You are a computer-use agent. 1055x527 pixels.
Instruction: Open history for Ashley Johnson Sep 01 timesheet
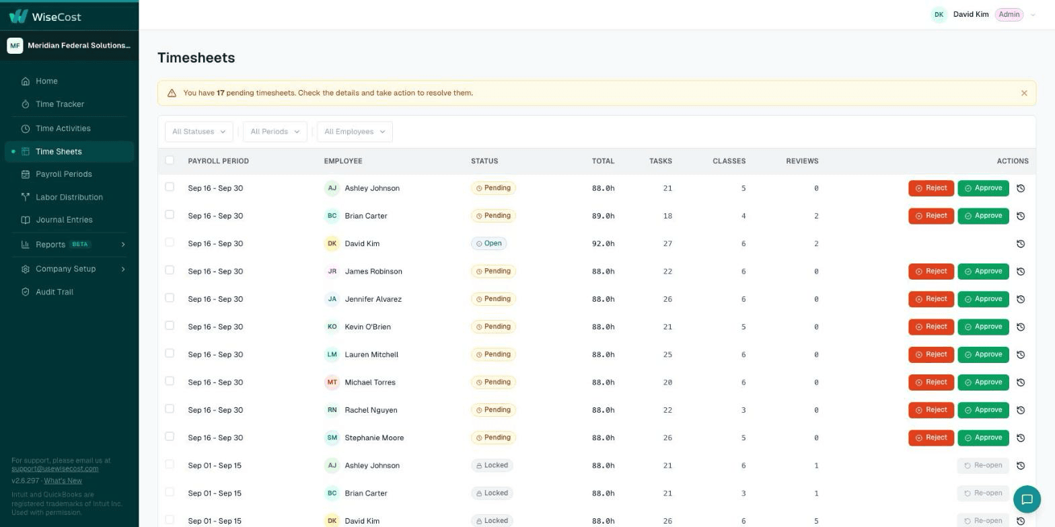(1021, 466)
